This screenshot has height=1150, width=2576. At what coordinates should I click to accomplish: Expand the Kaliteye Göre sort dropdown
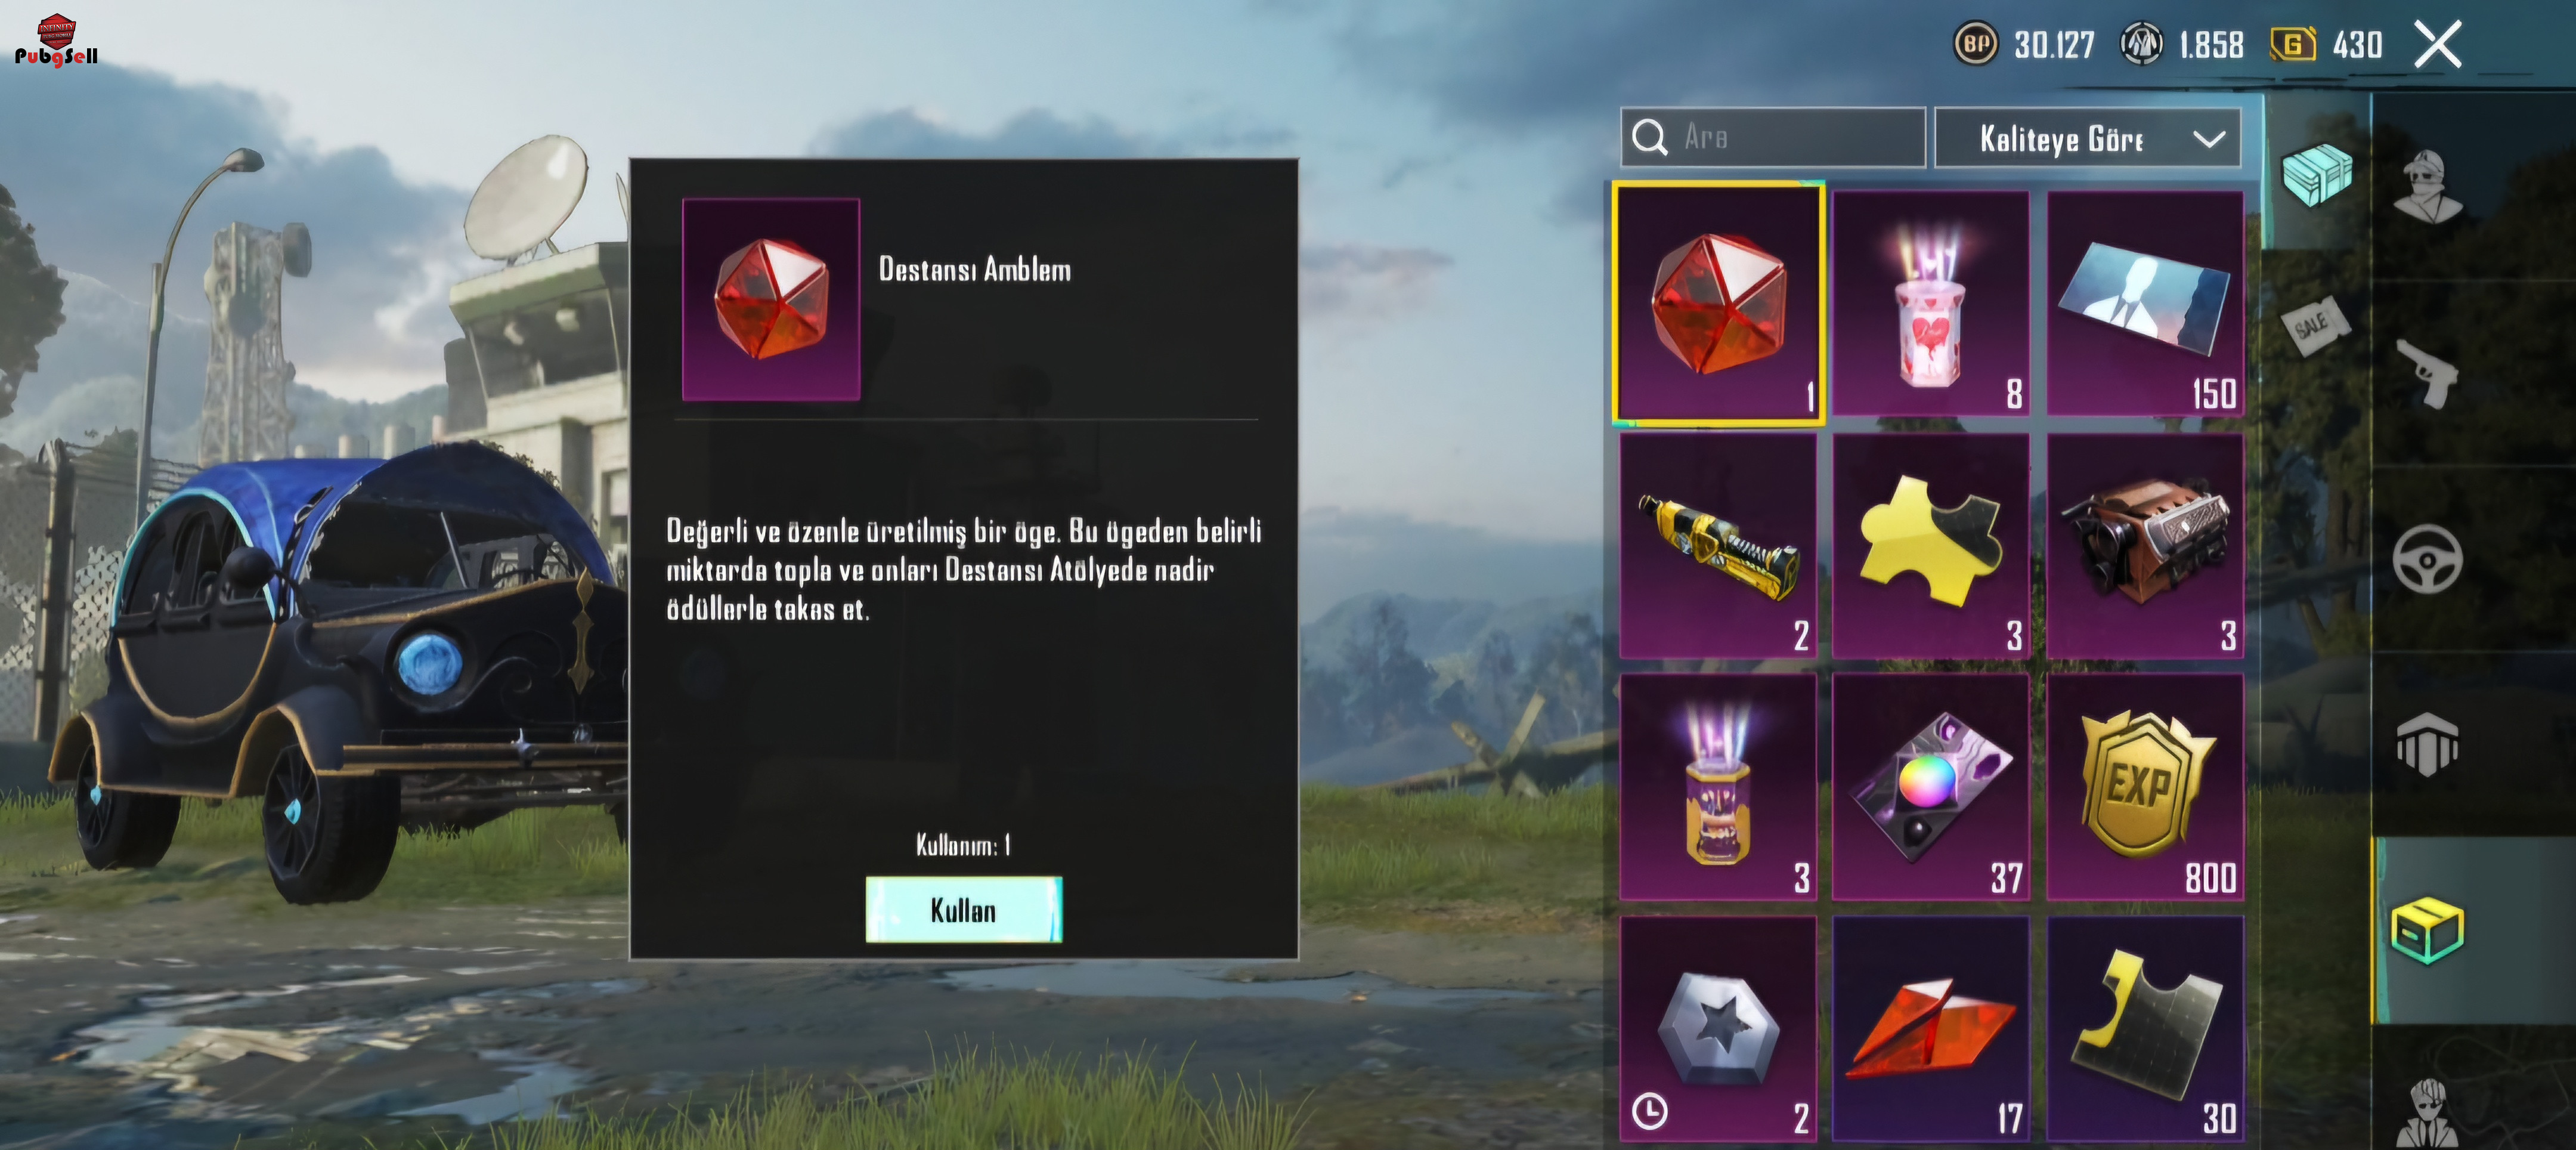click(2088, 138)
